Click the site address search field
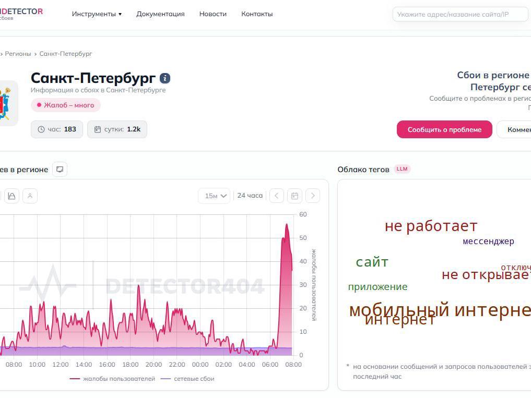This screenshot has width=531, height=398. click(x=460, y=14)
